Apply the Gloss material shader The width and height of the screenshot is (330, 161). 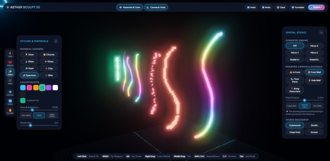(x=49, y=61)
